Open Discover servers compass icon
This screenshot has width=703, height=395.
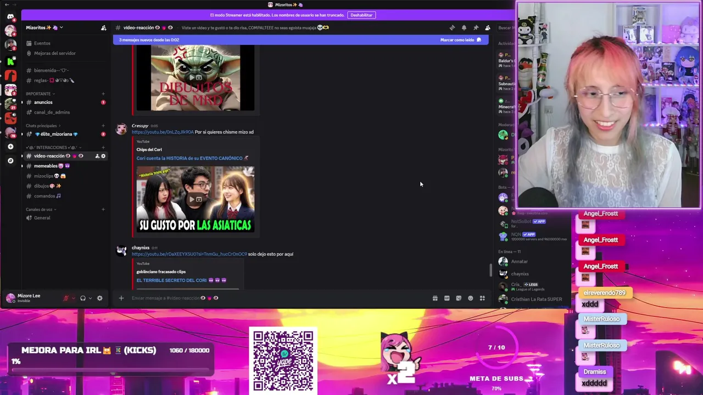(10, 161)
